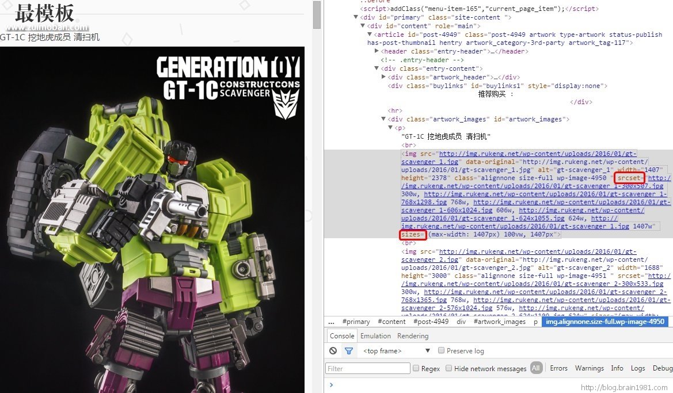Viewport: 673px width, 393px height.
Task: Collapse the div#primary node
Action: point(356,17)
